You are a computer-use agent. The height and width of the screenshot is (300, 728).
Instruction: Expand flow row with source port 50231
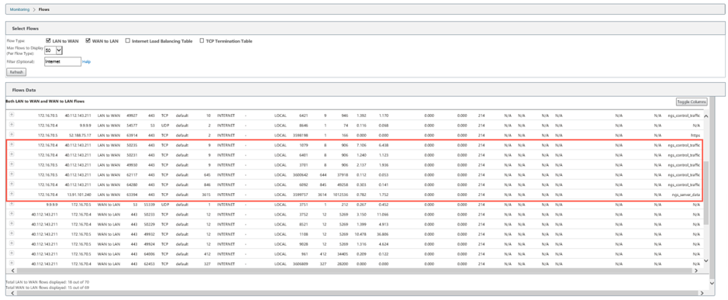click(x=12, y=154)
